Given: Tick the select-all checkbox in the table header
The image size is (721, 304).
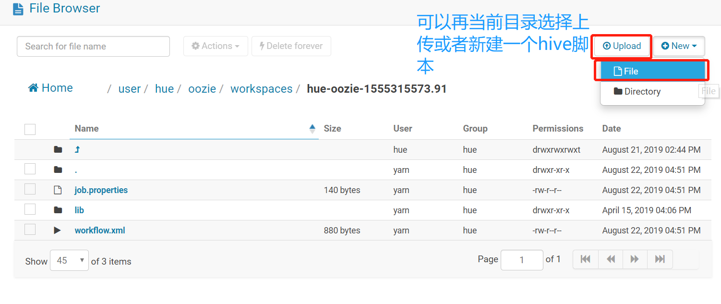Looking at the screenshot, I should click(30, 129).
